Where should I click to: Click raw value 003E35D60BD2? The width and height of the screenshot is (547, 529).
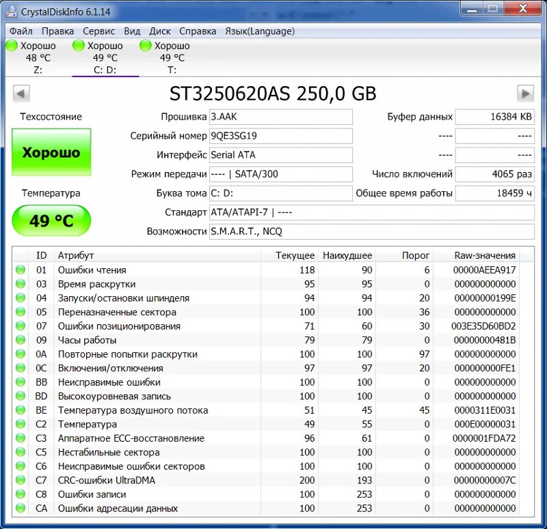[483, 326]
